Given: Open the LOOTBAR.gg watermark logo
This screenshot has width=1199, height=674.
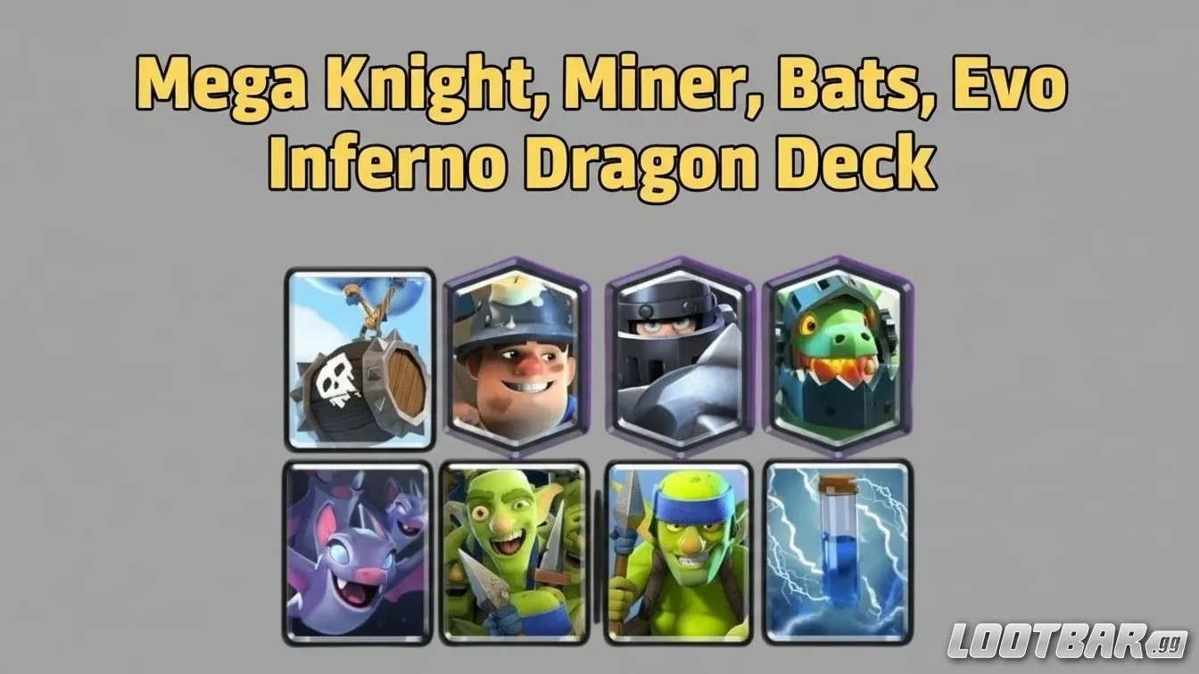Looking at the screenshot, I should [1067, 640].
